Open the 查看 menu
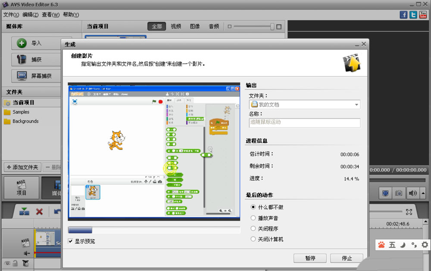Viewport: 431px width, 271px height. [50, 15]
